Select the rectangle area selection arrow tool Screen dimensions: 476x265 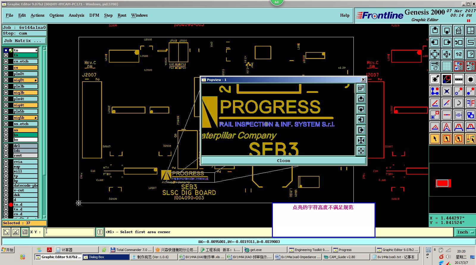[447, 139]
